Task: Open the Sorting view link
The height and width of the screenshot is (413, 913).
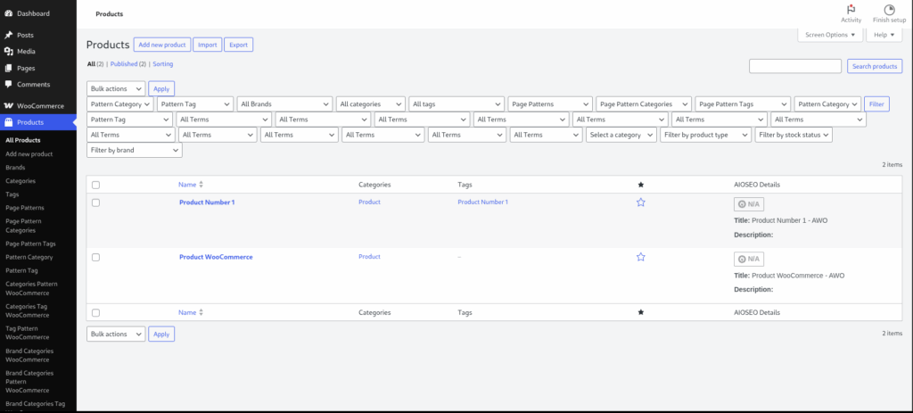Action: [x=163, y=64]
